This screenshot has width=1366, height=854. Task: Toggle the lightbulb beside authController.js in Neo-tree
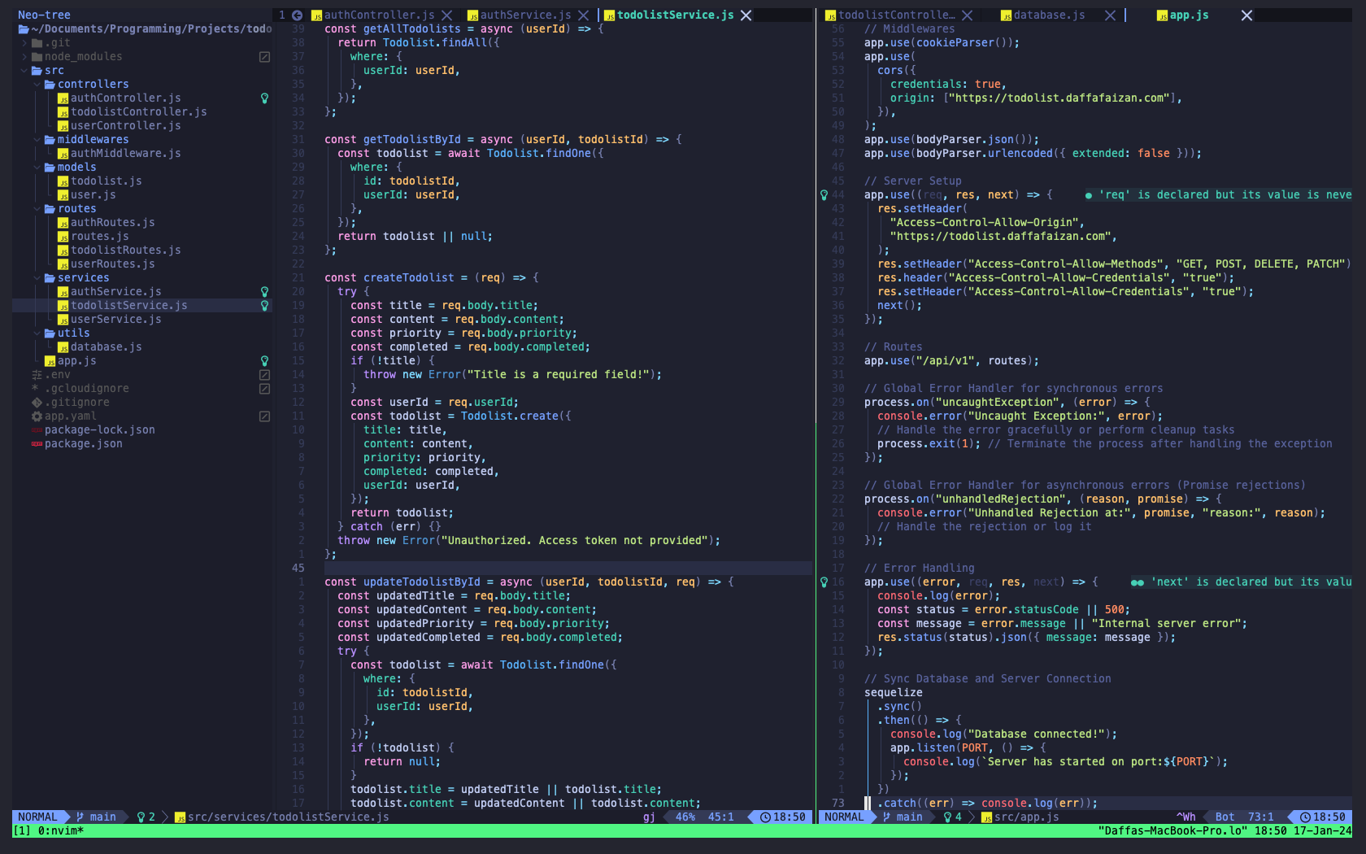point(264,98)
